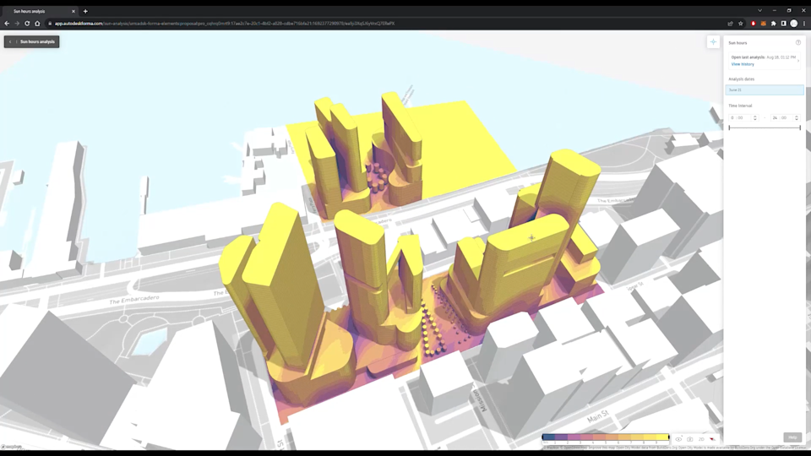The image size is (811, 456).
Task: Open the extensions puzzle icon
Action: point(774,24)
